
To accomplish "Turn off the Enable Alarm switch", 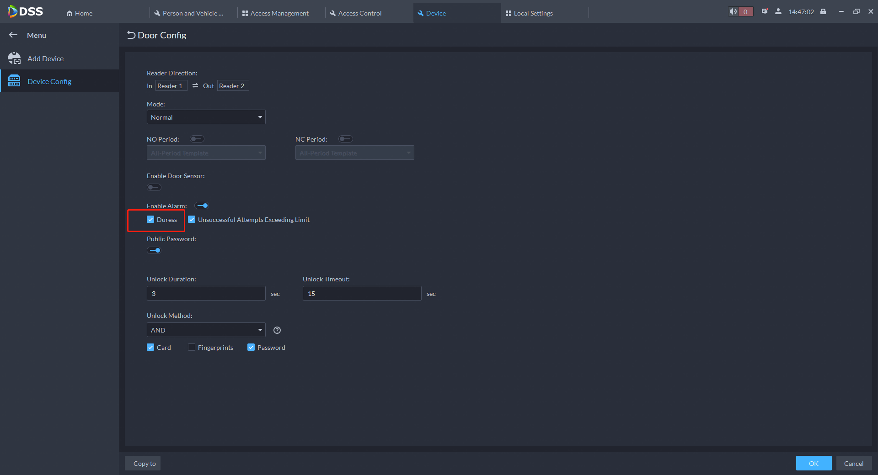I will 202,206.
